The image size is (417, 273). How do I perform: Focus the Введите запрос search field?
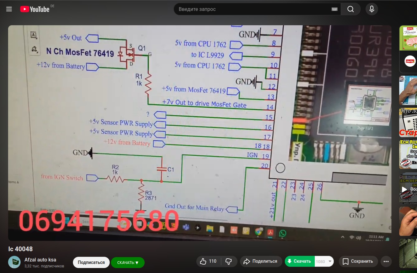(x=252, y=9)
